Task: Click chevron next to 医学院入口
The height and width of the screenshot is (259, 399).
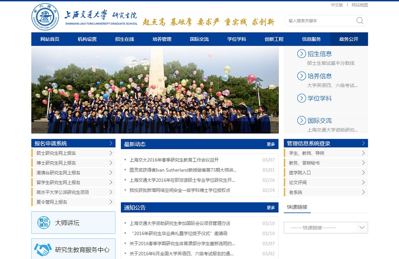Action: [363, 173]
